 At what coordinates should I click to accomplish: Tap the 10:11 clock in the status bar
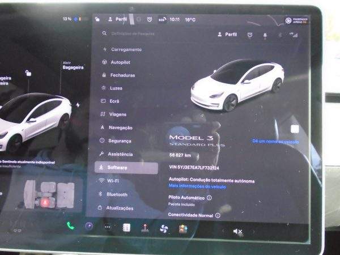click(175, 19)
